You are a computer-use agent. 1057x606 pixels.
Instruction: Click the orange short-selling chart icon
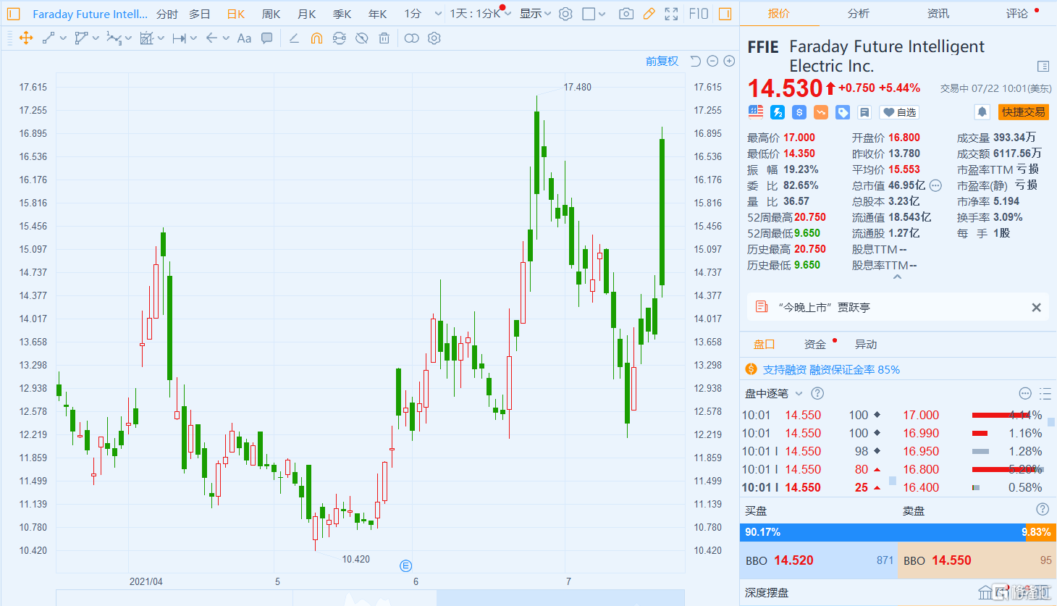[821, 112]
